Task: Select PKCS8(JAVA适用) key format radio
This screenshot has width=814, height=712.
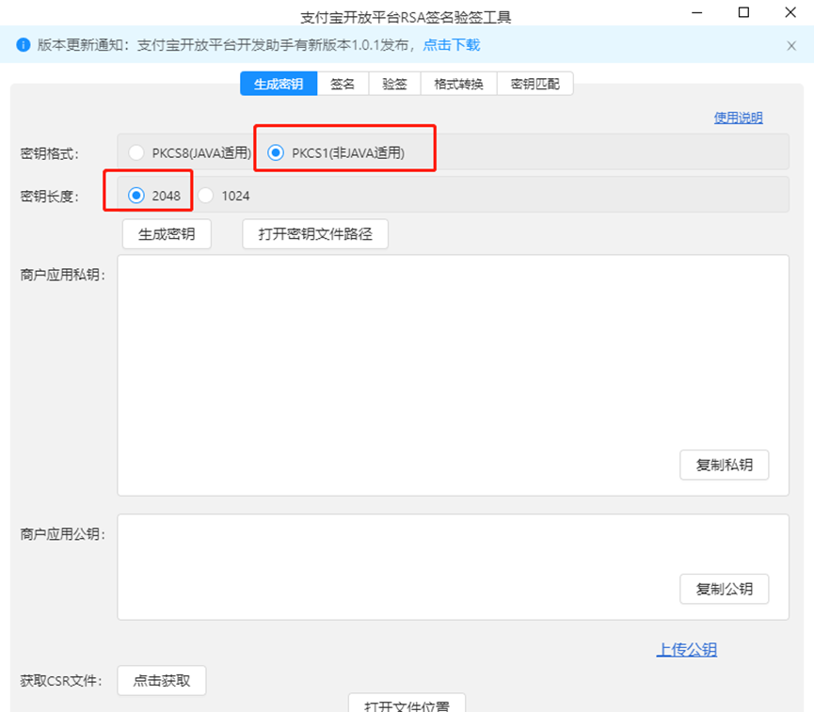Action: click(136, 152)
